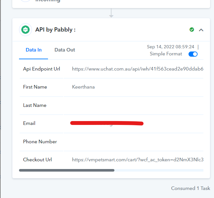Select the timestamp Sep 14, 2022 08:59:24
Screen dimensions: 214x198
click(170, 47)
